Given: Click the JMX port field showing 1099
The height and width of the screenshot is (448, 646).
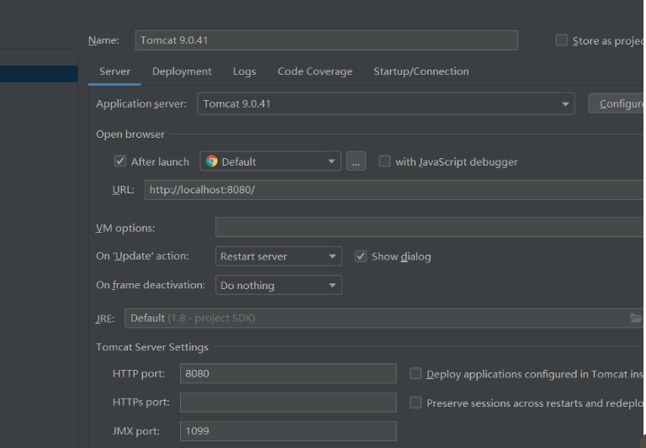Looking at the screenshot, I should pyautogui.click(x=288, y=431).
